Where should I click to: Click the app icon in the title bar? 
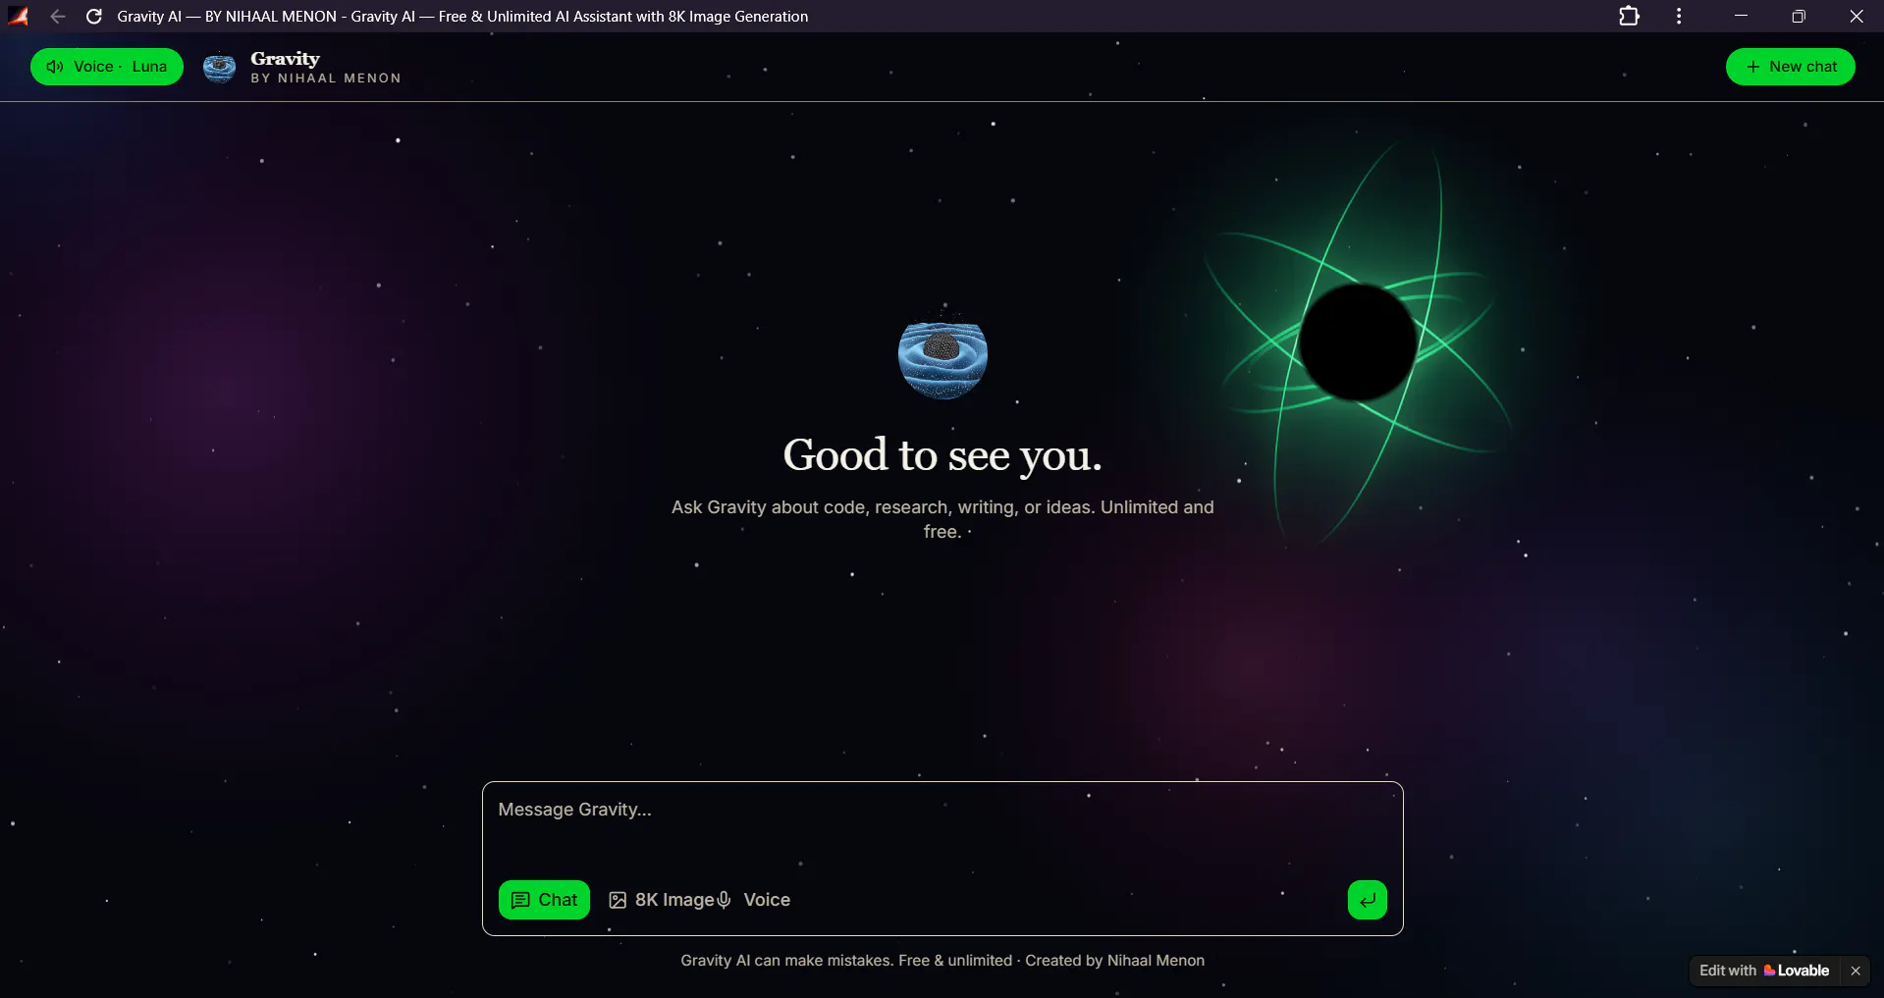point(18,17)
